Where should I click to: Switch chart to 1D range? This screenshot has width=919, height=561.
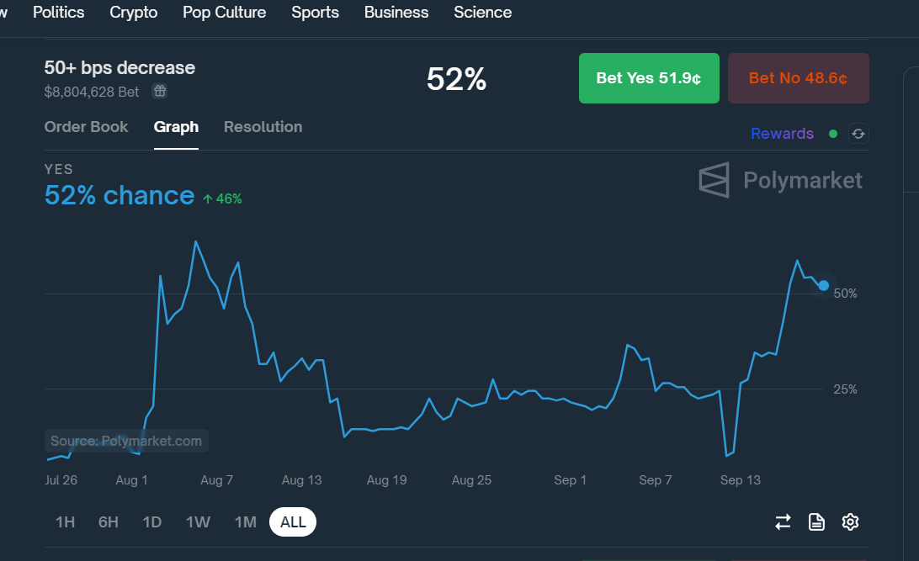151,522
